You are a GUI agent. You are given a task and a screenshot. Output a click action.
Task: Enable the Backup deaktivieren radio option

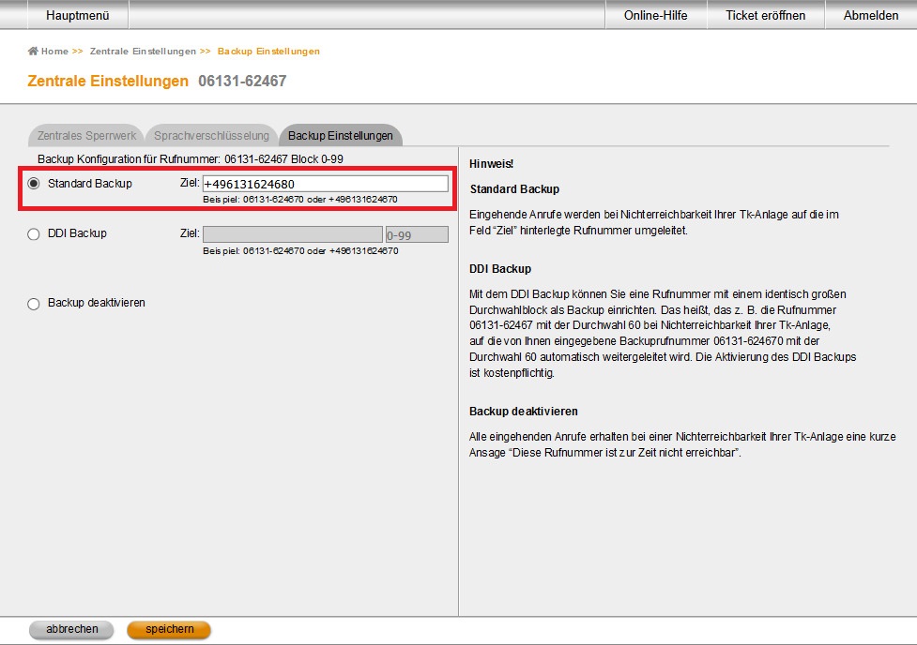pyautogui.click(x=34, y=304)
